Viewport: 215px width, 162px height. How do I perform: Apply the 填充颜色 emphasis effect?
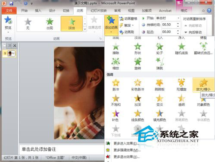pyautogui.click(x=159, y=115)
